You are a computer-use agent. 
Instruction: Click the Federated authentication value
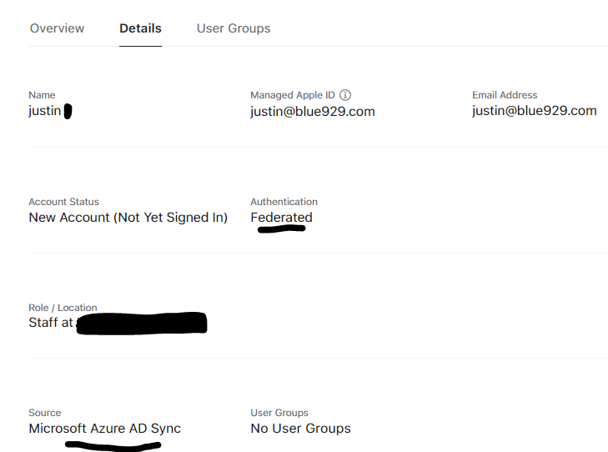tap(281, 218)
